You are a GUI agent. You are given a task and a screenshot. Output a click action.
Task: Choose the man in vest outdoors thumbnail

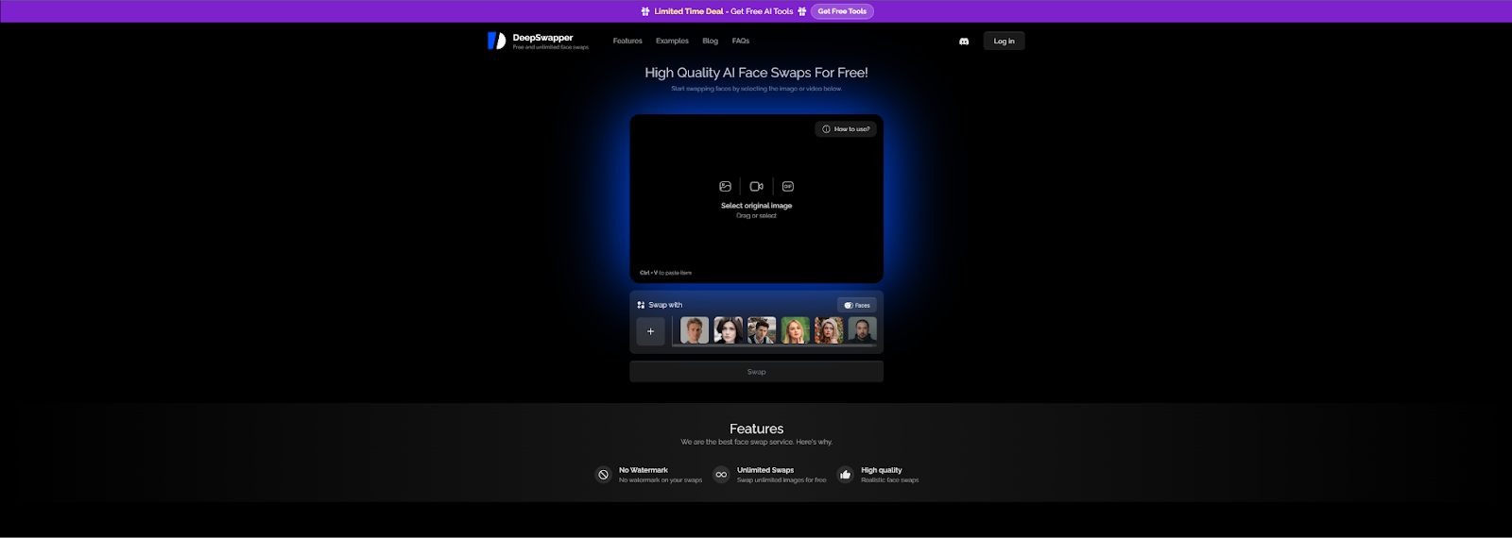click(x=762, y=330)
